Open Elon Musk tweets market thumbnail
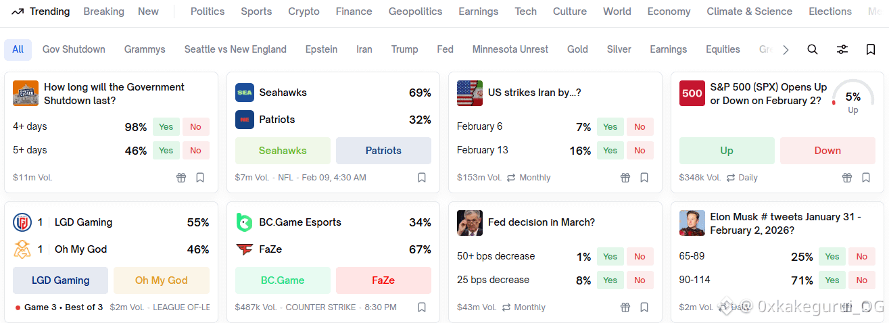 (x=692, y=223)
